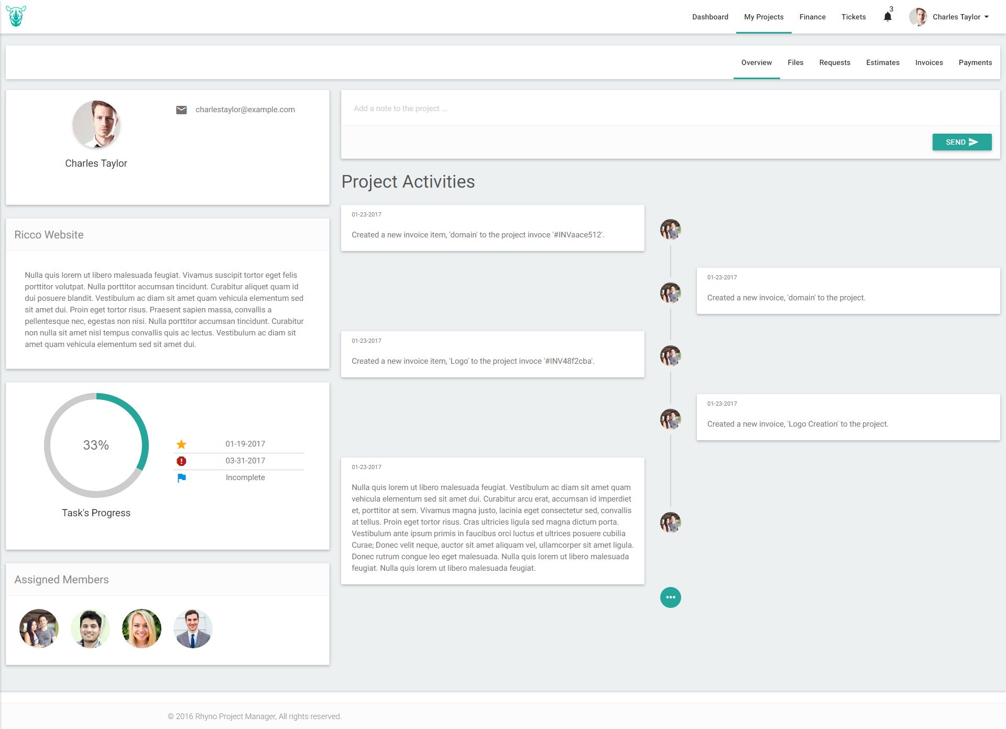Click the blue status flag icon

coord(181,478)
